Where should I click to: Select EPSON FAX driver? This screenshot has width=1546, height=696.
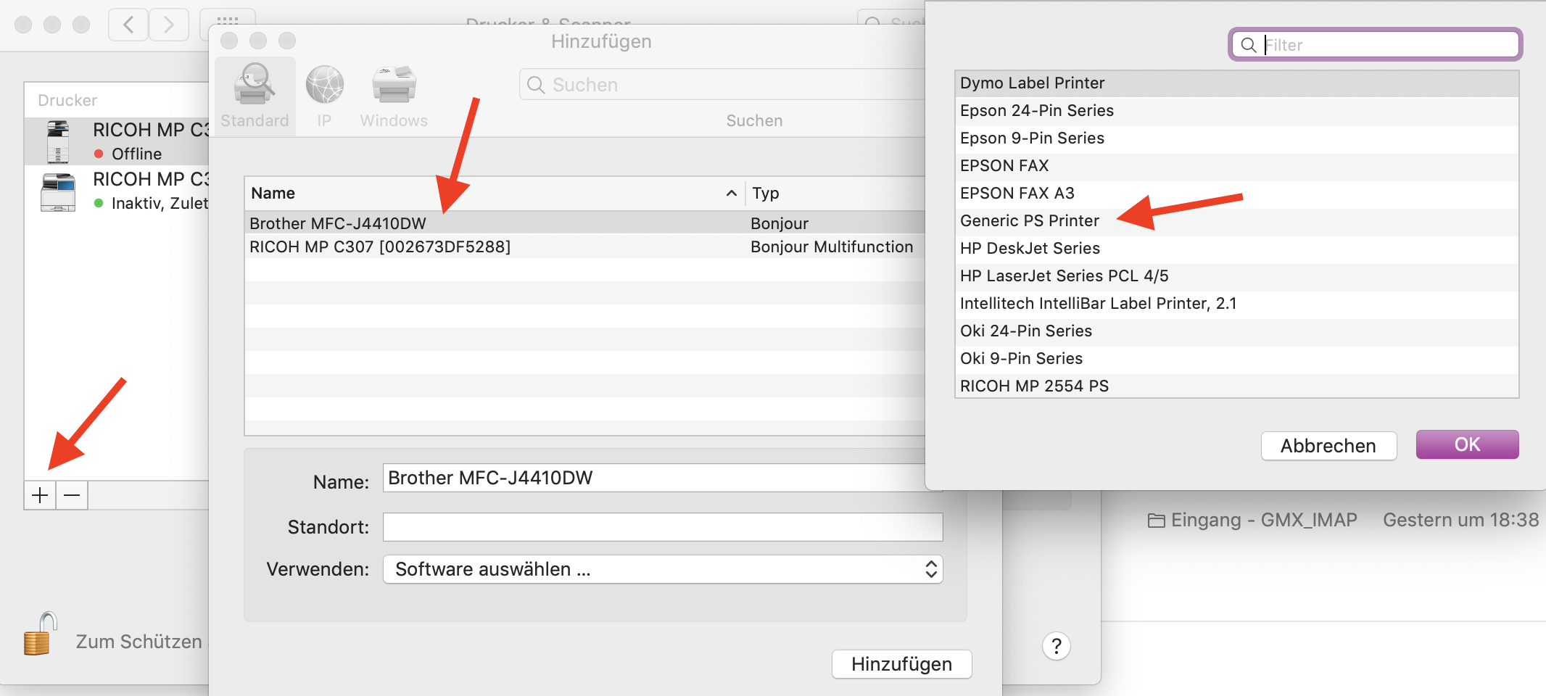tap(1237, 166)
